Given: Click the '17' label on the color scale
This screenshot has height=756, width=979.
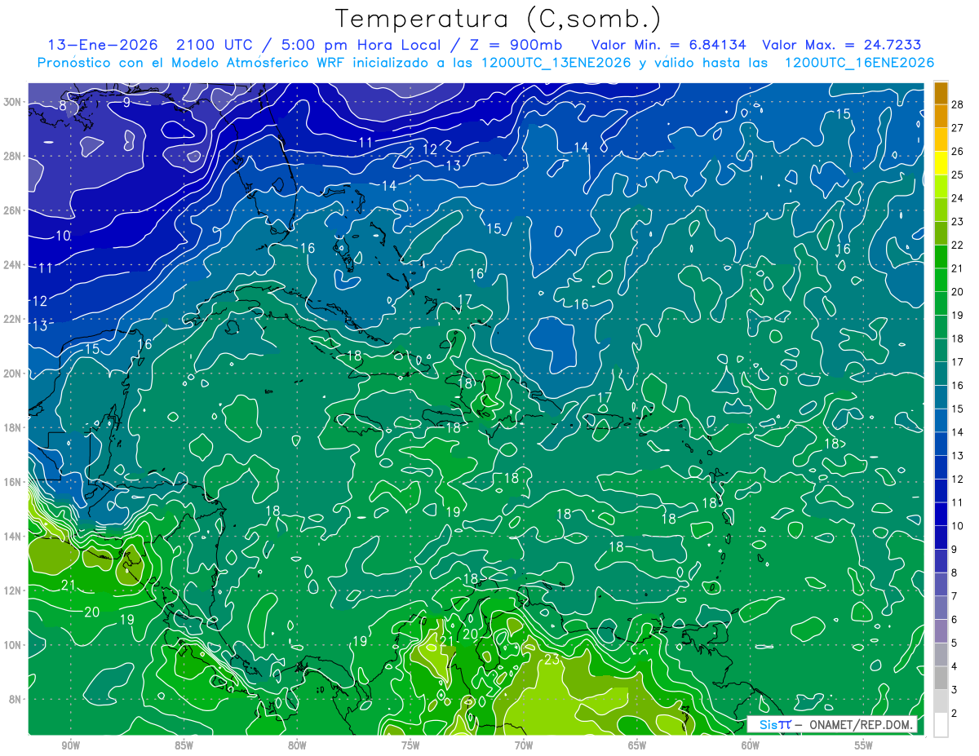Looking at the screenshot, I should point(958,362).
